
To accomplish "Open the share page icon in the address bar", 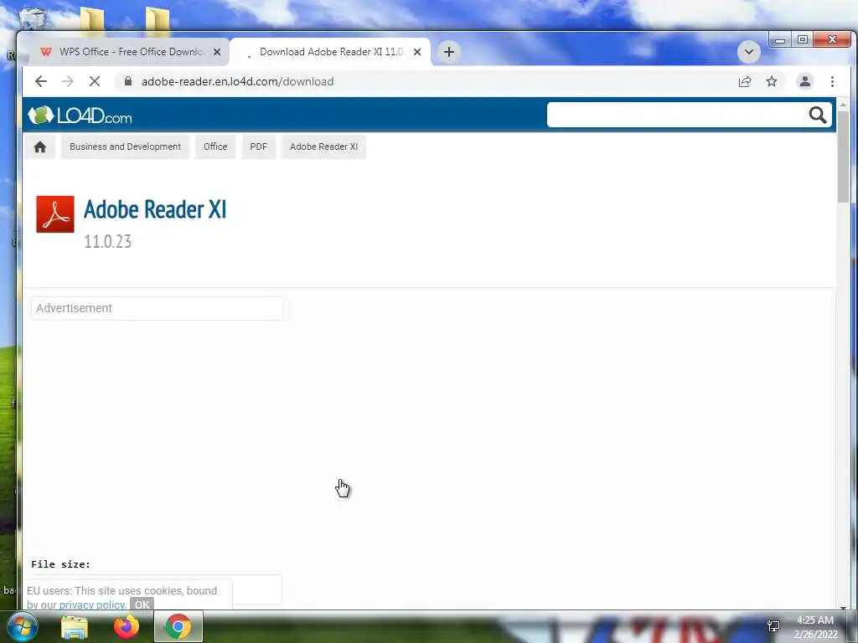I will (745, 81).
